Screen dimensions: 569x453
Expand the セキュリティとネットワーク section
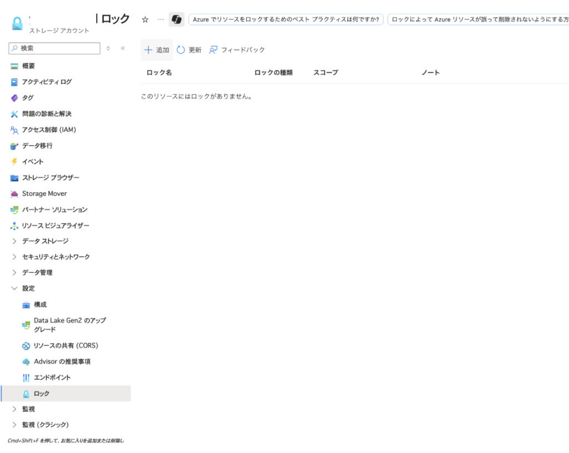(14, 257)
